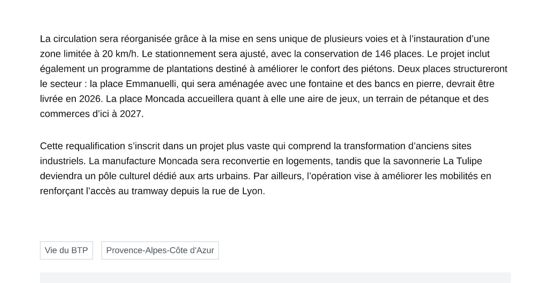550x283 pixels.
Task: Click the blank margin left of the article
Action: pos(20,111)
